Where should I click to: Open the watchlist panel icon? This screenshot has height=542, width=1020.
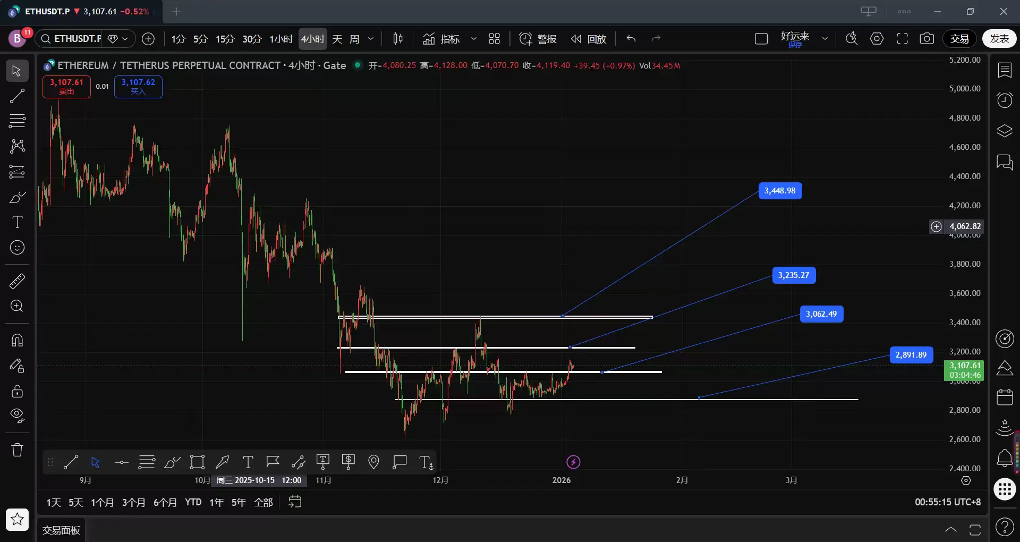coord(1005,70)
